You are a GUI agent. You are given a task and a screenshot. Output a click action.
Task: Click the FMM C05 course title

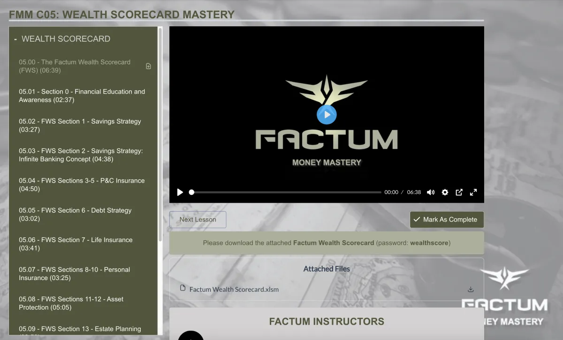[122, 14]
